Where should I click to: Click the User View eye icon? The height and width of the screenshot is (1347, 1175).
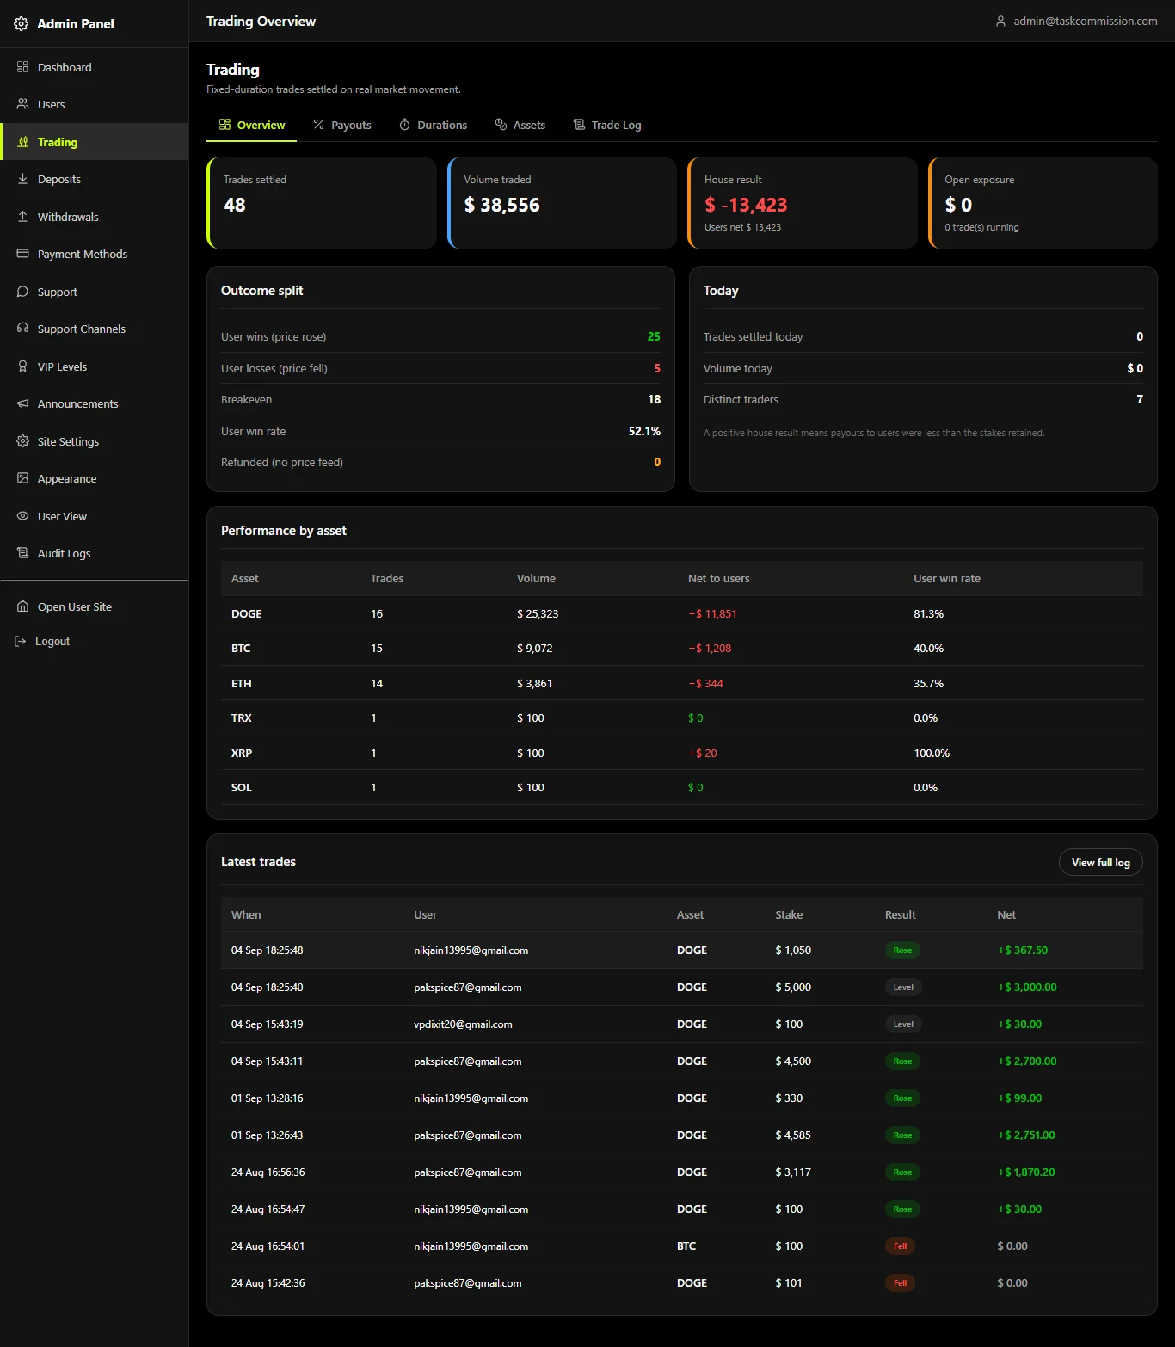pos(23,516)
